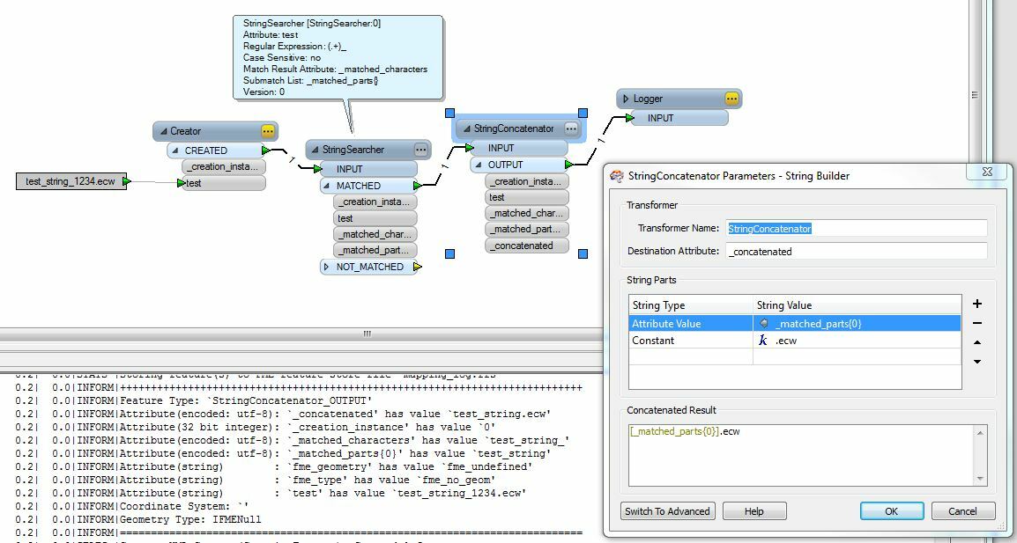
Task: Click the test attribute under StringSearcher
Action: tap(375, 218)
